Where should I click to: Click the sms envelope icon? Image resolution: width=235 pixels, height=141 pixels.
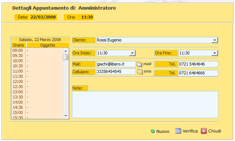tap(140, 72)
